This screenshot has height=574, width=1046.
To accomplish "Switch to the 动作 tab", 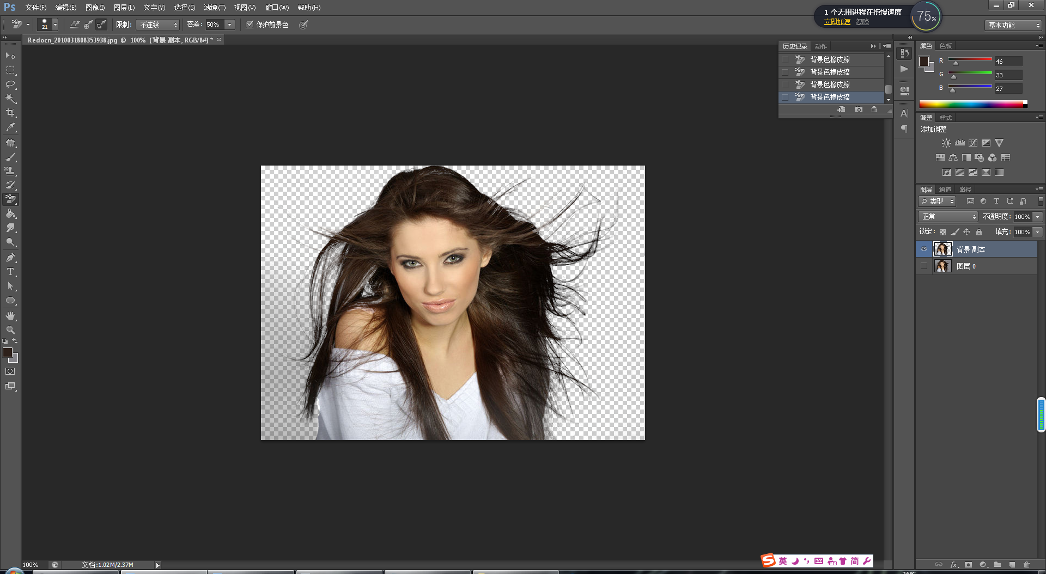I will [x=821, y=46].
